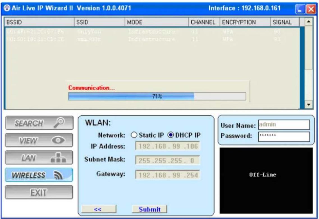Click the 71% communication progress bar
The height and width of the screenshot is (219, 319).
point(157,96)
